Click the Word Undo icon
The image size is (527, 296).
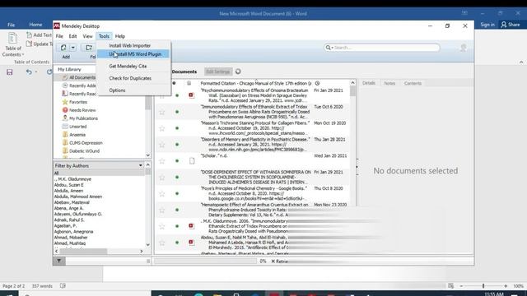29,72
